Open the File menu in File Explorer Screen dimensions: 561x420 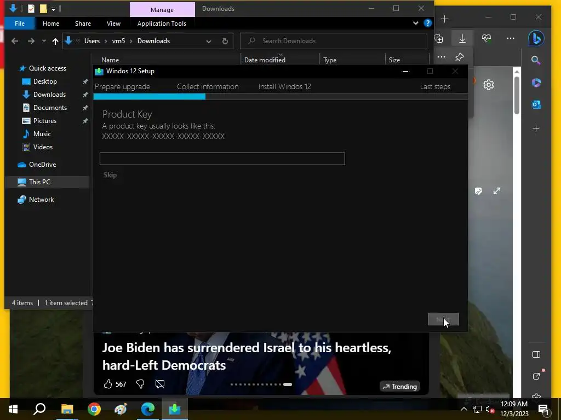pyautogui.click(x=20, y=24)
